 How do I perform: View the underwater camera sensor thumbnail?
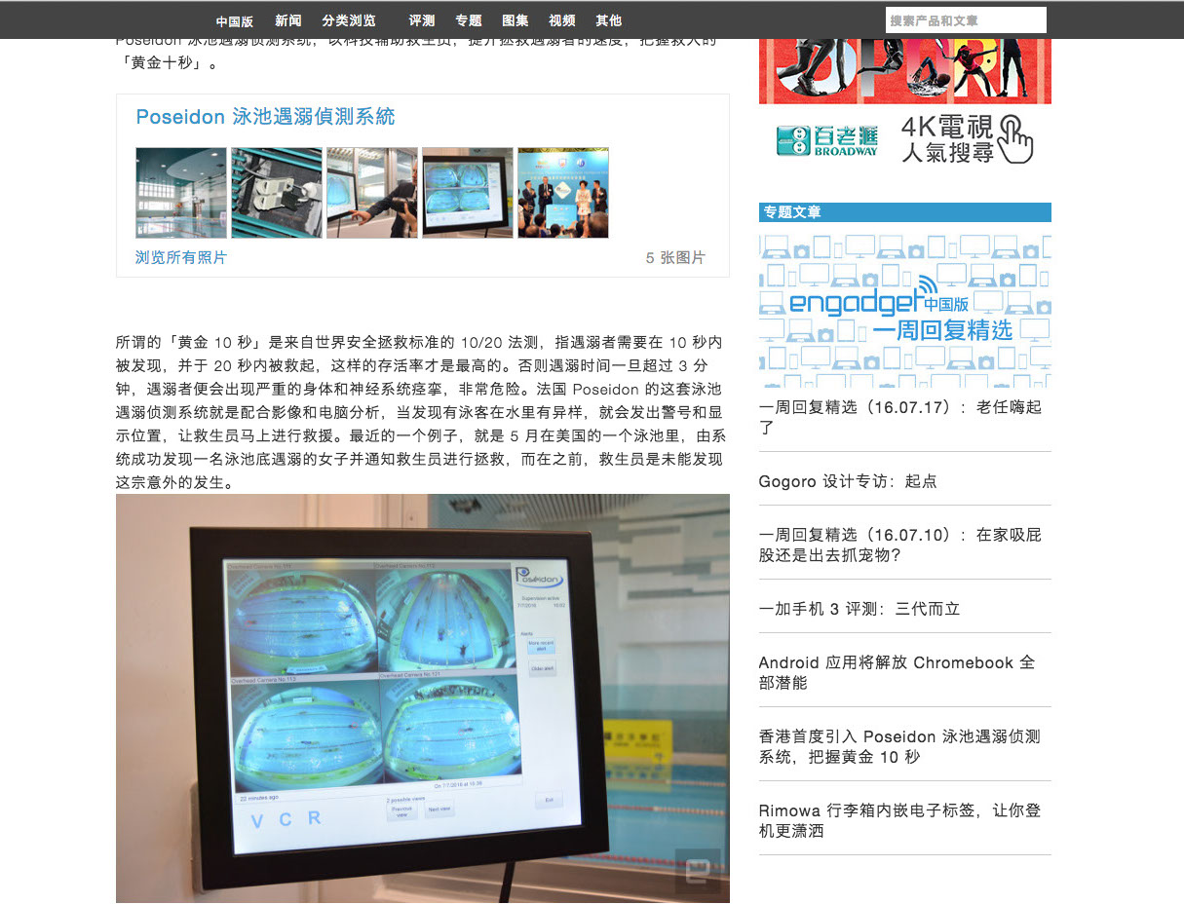coord(277,193)
